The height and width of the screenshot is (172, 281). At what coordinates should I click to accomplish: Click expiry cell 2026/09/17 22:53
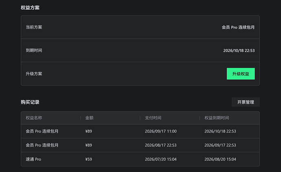click(x=220, y=145)
